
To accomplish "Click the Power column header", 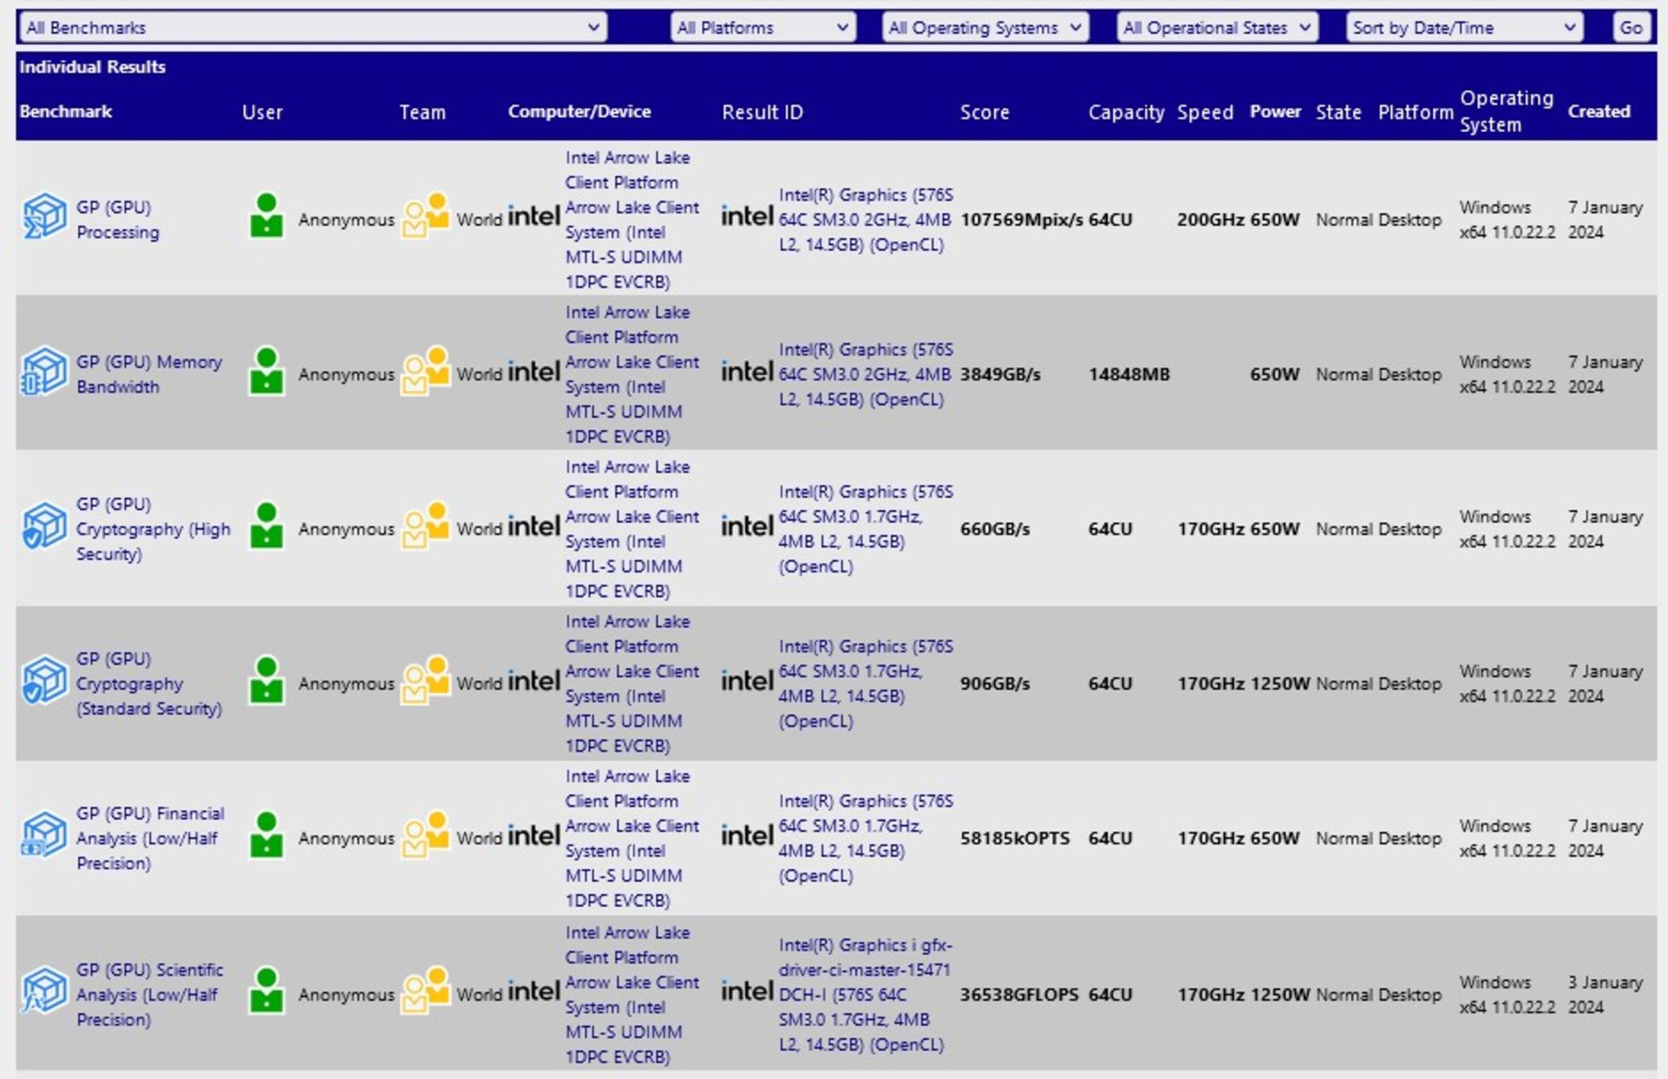I will pyautogui.click(x=1275, y=111).
